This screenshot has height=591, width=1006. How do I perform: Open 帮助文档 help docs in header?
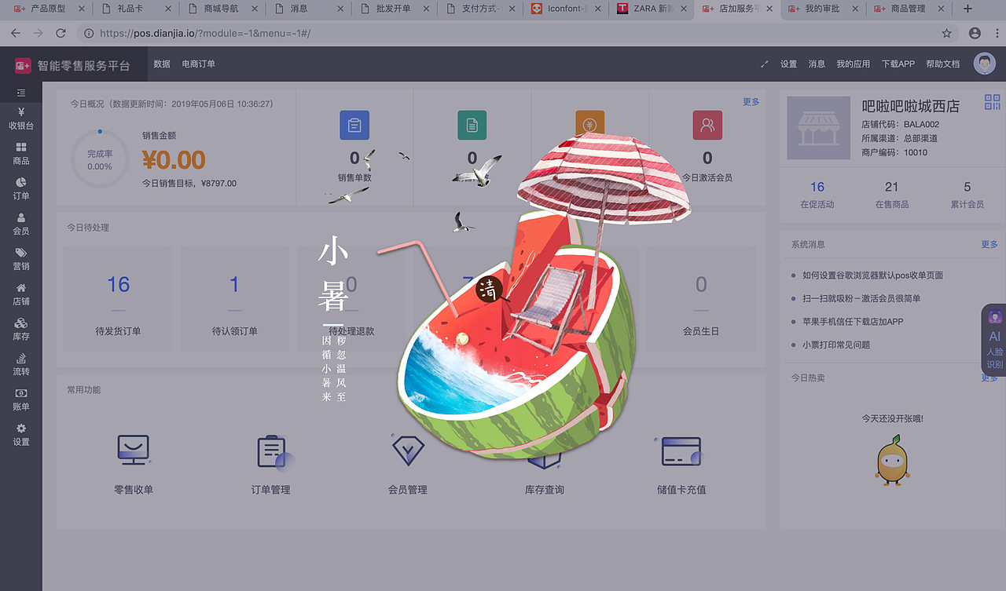tap(943, 64)
